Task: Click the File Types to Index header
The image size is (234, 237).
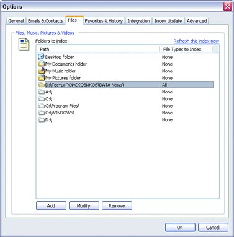Action: click(x=186, y=49)
